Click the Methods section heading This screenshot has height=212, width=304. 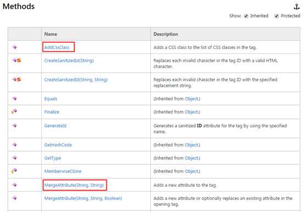[x=19, y=6]
